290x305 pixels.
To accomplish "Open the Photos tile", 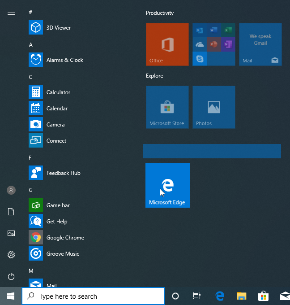I will pyautogui.click(x=214, y=107).
